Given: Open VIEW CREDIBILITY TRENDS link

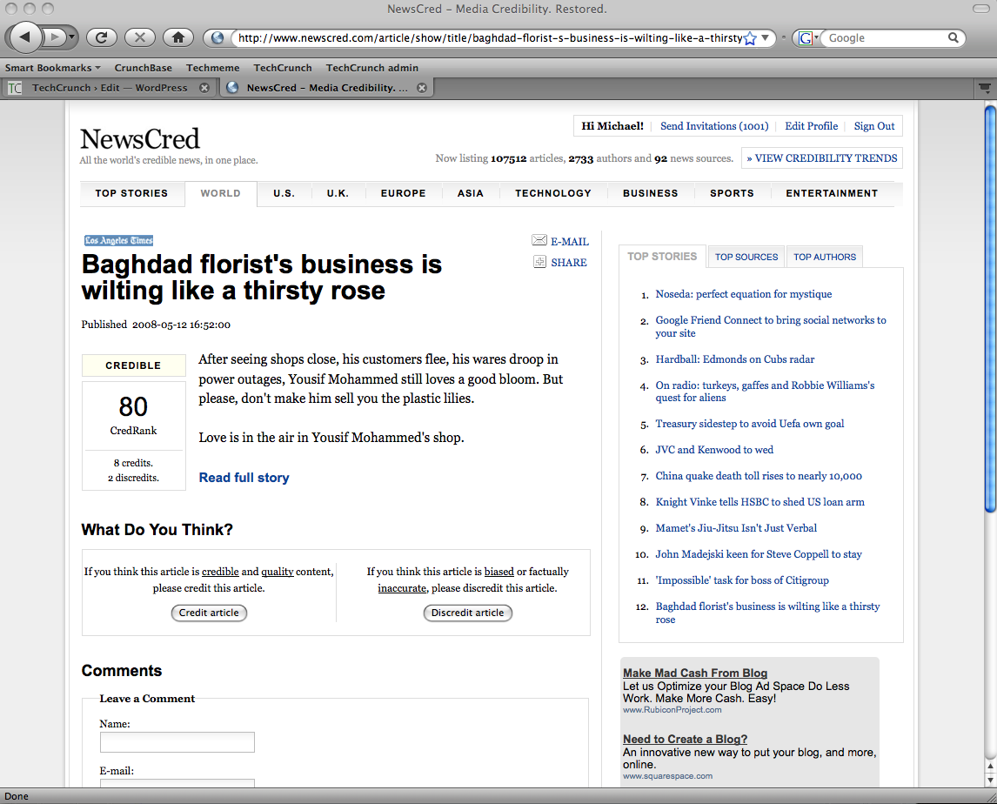Looking at the screenshot, I should [821, 158].
